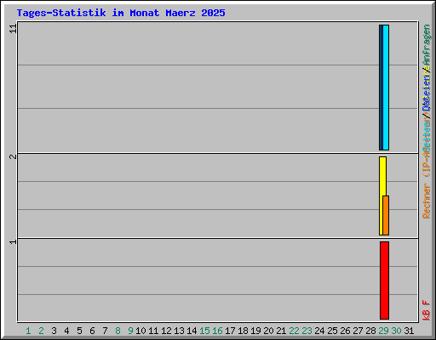Click day label 4 on the x-axis
The image size is (436, 340).
point(66,331)
